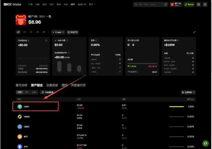Open the green support chat icon
212x149 pixels.
pyautogui.click(x=205, y=143)
